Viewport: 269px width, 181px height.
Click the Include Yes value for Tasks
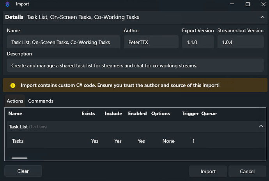[118, 141]
